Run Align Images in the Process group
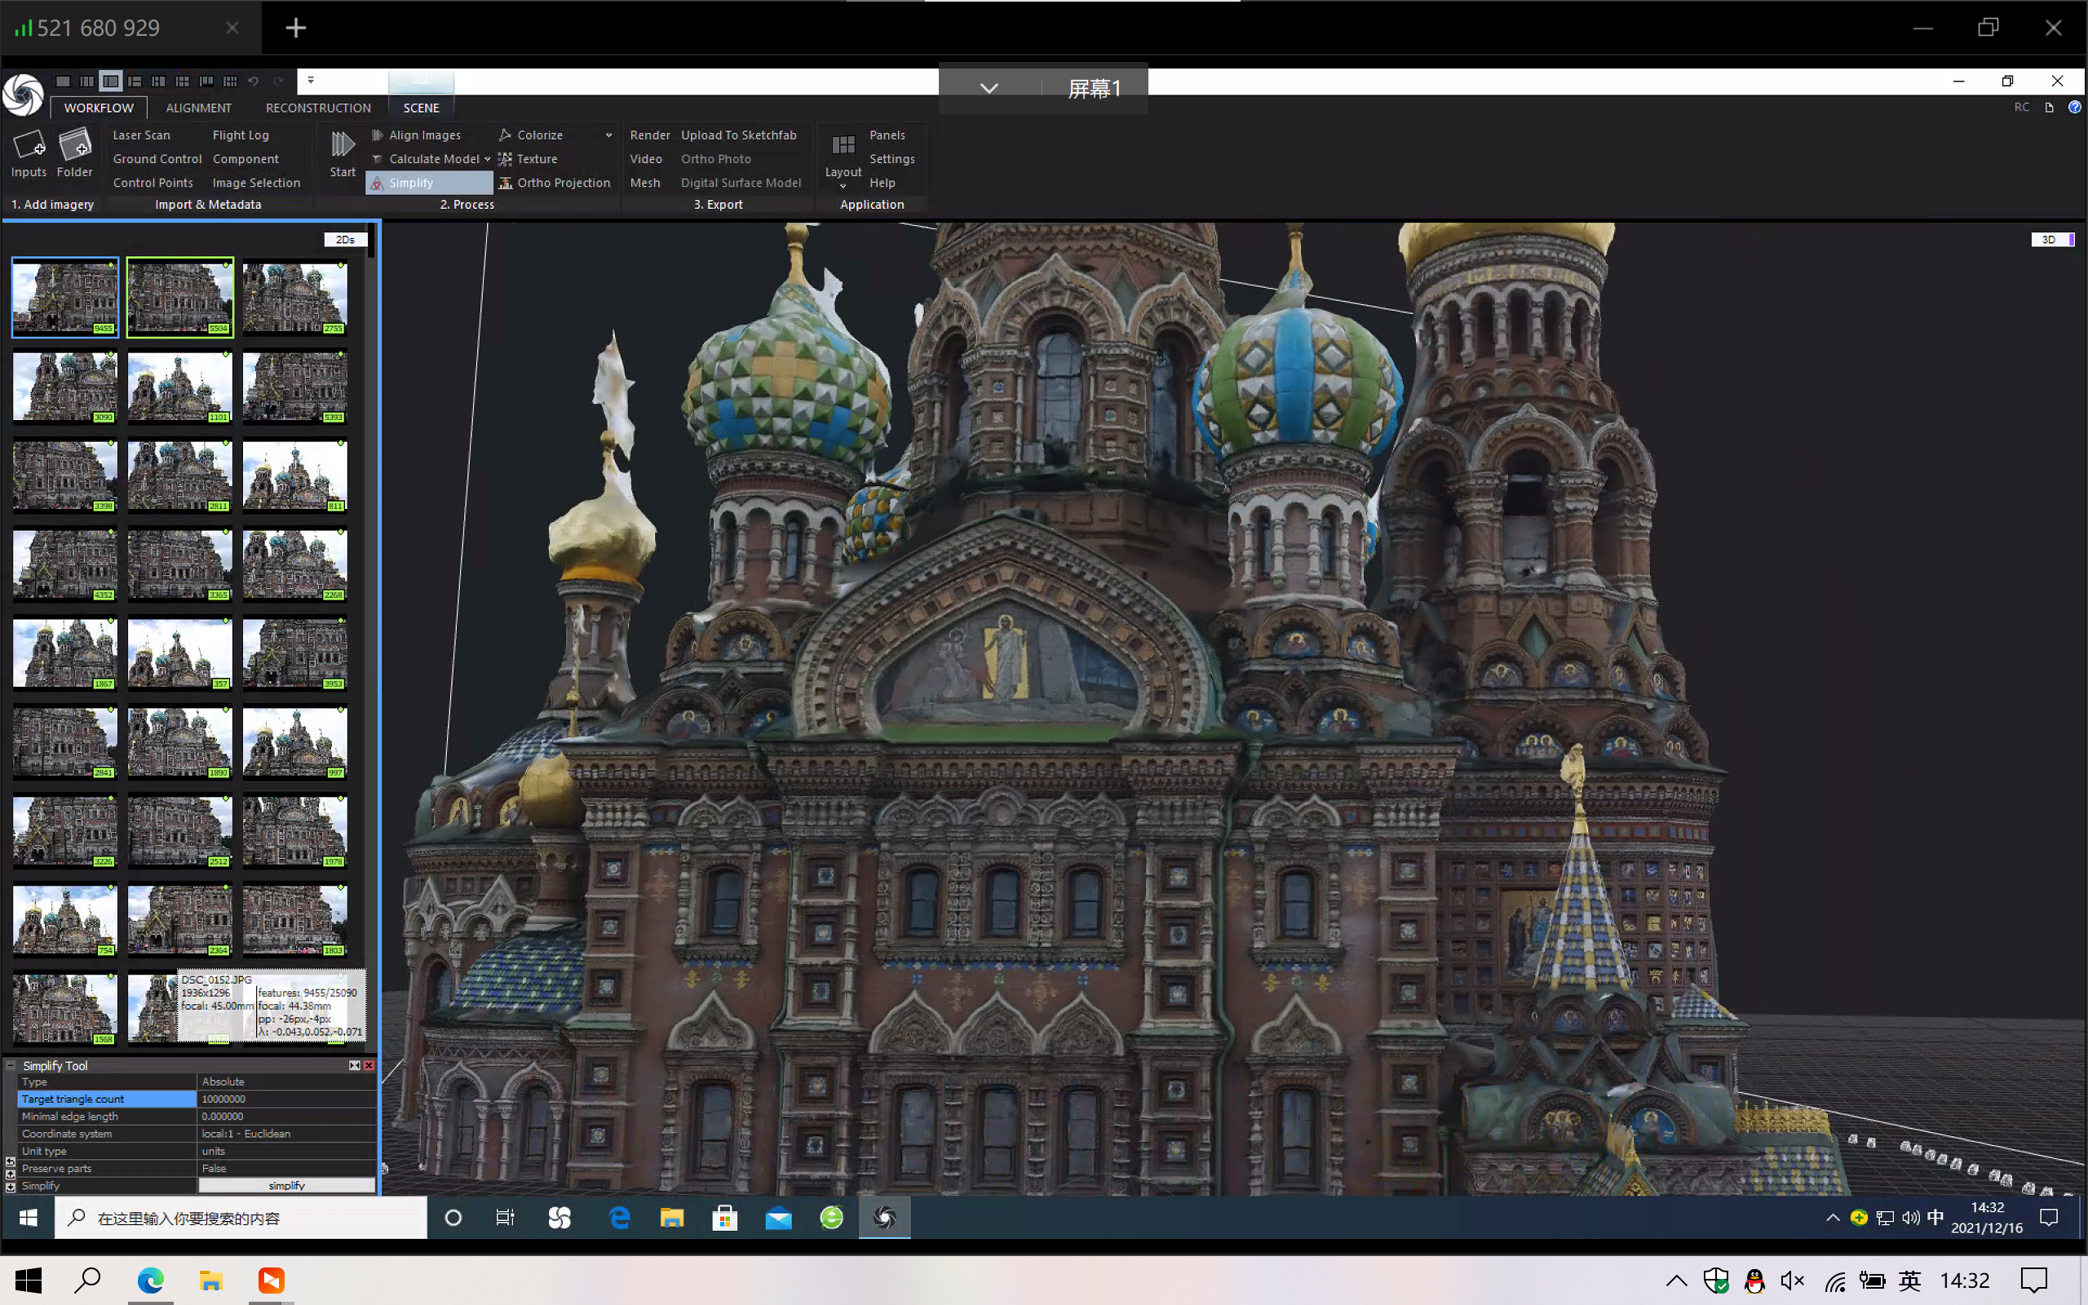2088x1305 pixels. coord(416,135)
